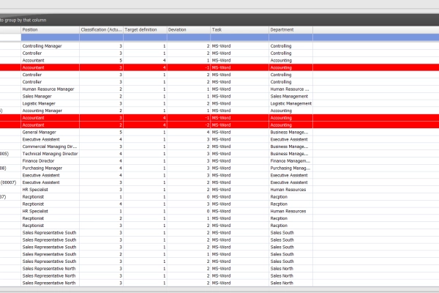Image resolution: width=439 pixels, height=293 pixels.
Task: Focus the filter cell under Position header
Action: (x=50, y=37)
